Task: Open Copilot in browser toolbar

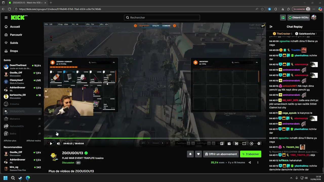Action: coord(320,9)
